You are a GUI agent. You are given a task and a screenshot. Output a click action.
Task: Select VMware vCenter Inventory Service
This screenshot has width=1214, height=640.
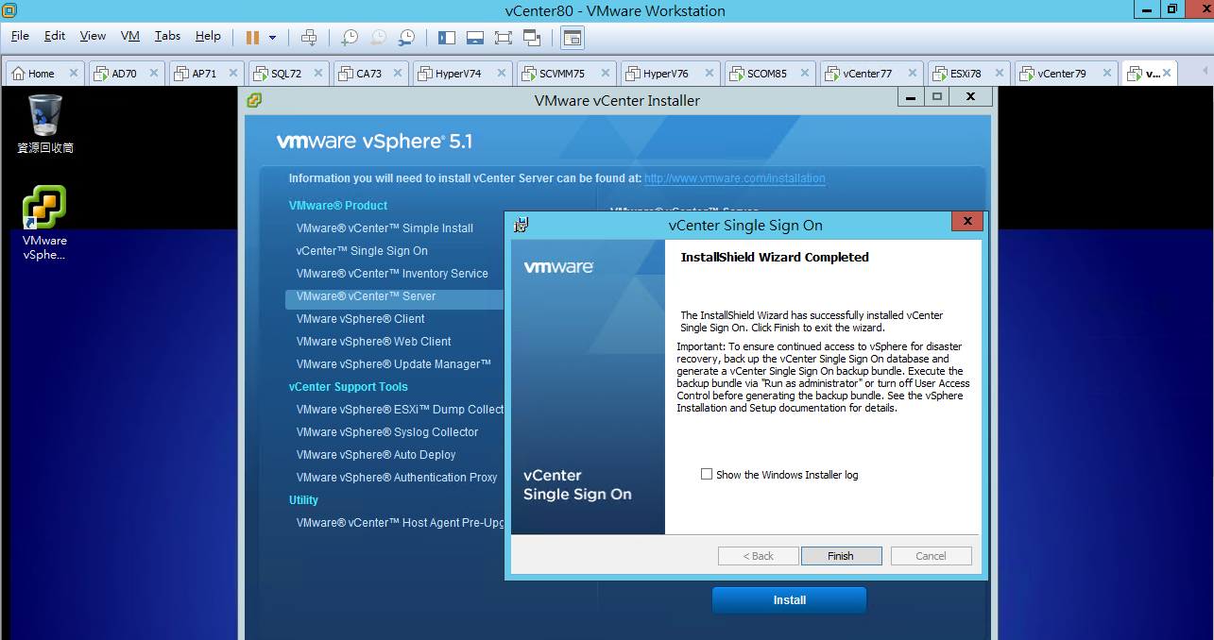(x=392, y=274)
